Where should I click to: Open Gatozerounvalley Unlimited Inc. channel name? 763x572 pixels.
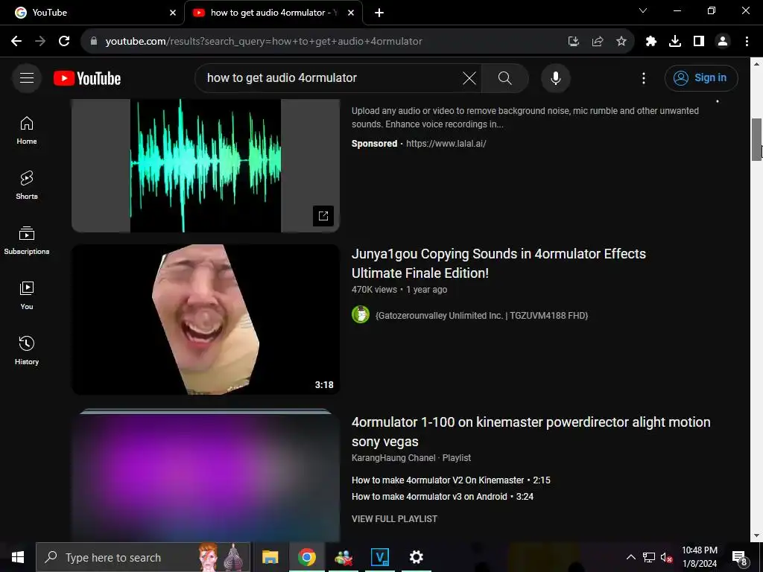click(x=481, y=316)
